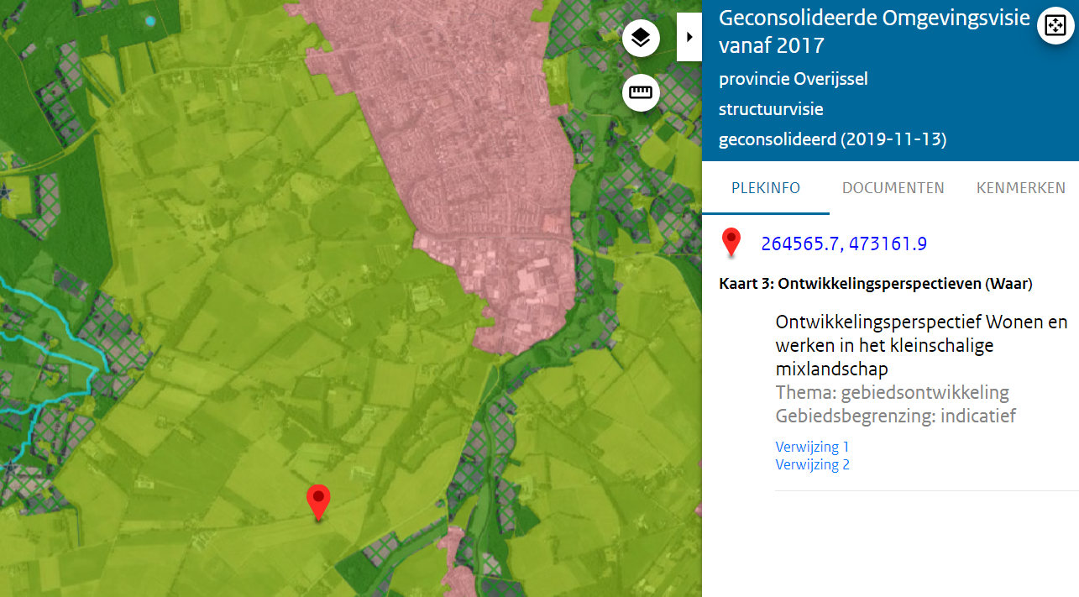Click the zoom-to-extent icon in header

point(1055,25)
